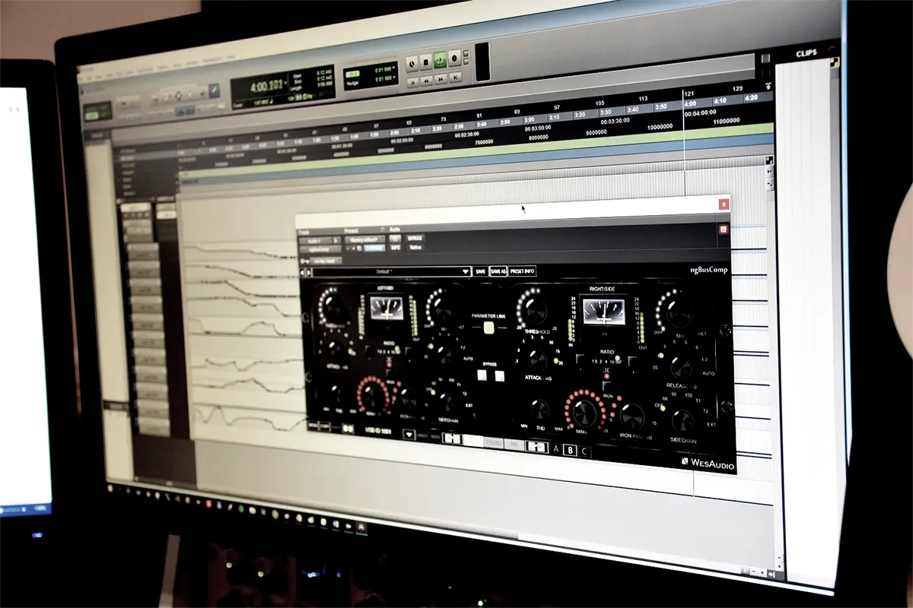Switch ngBusComp to MS mode
913x608 pixels.
[514, 444]
